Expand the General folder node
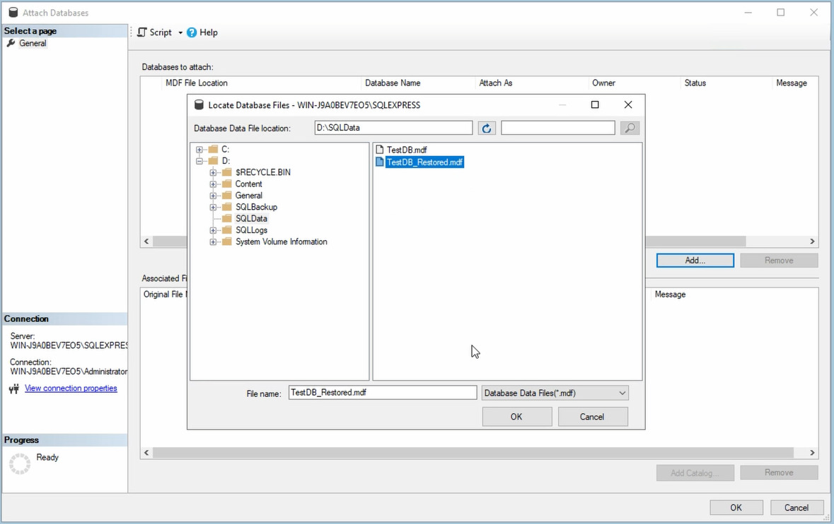Screen dimensions: 834x524 coord(214,196)
